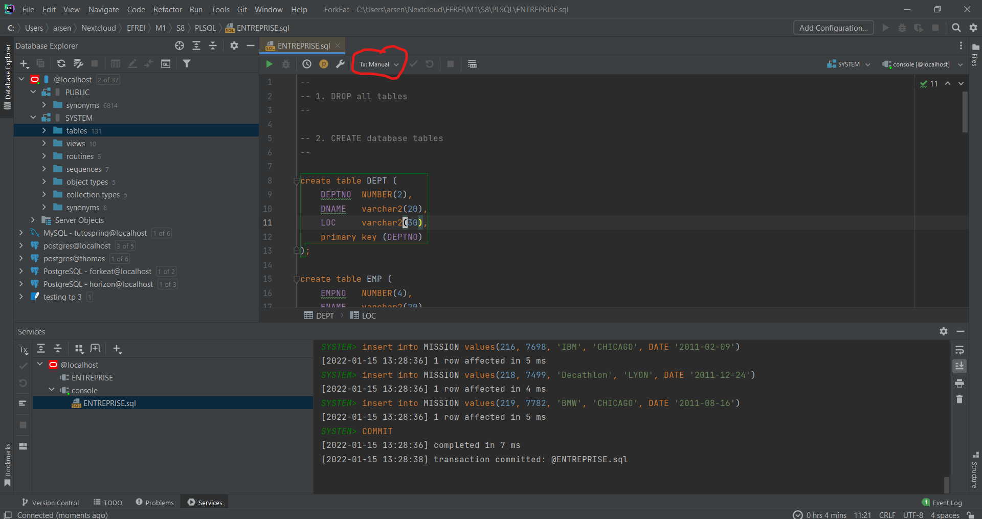
Task: Open the Git menu
Action: coord(242,9)
